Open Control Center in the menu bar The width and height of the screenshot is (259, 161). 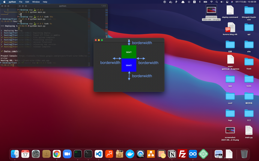(226, 2)
